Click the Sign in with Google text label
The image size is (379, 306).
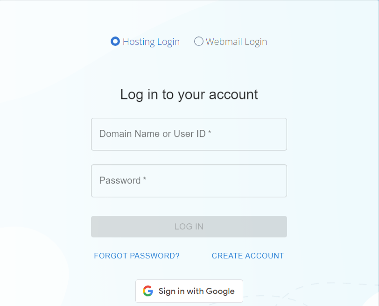[x=196, y=291]
